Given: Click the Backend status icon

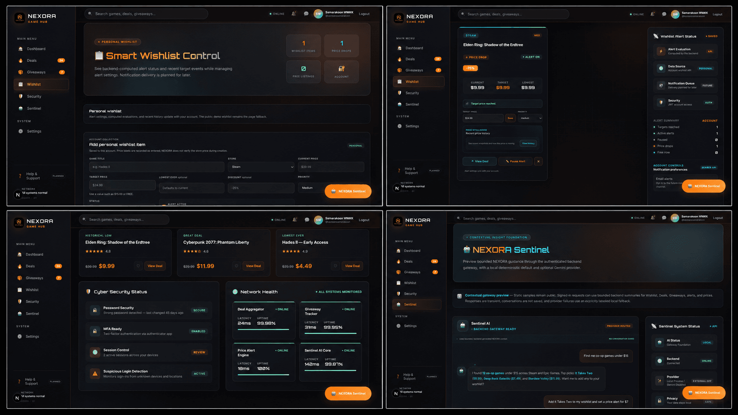Looking at the screenshot, I should pyautogui.click(x=659, y=361).
